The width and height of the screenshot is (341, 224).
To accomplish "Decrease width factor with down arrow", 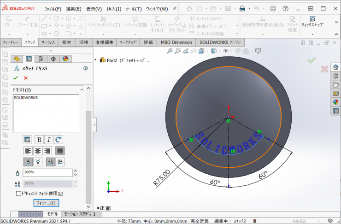I will pyautogui.click(x=76, y=175).
